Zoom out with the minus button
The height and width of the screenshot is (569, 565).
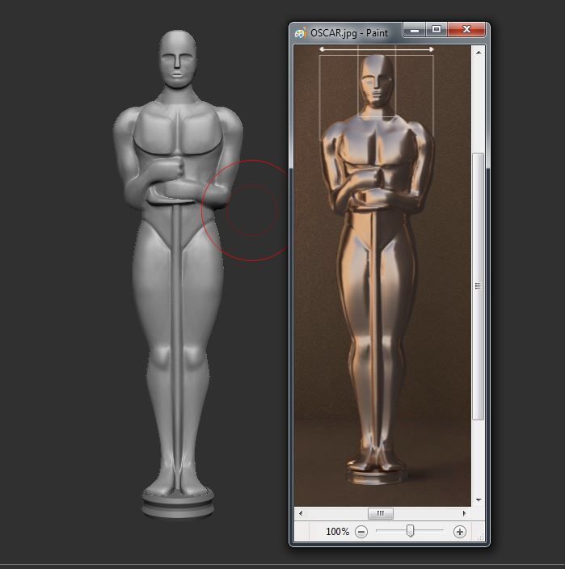pyautogui.click(x=361, y=532)
